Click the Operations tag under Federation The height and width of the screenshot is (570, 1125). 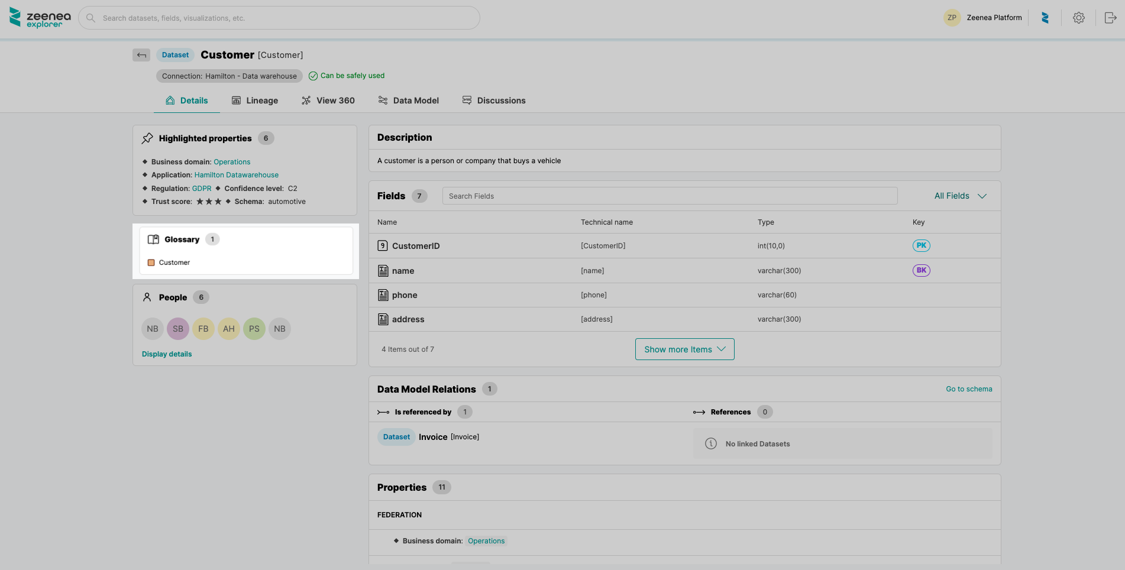(x=486, y=541)
